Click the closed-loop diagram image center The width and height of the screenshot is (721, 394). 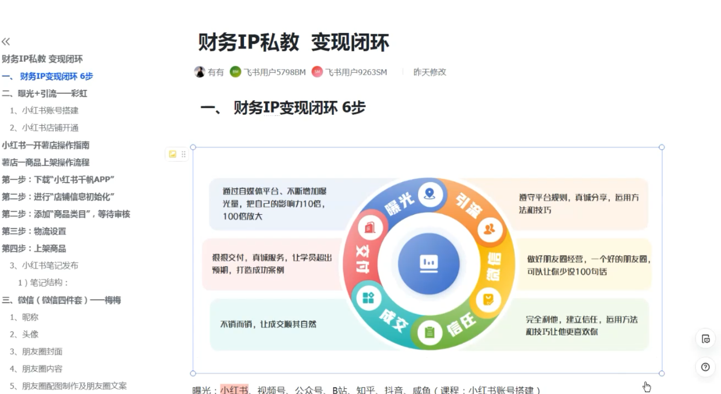pyautogui.click(x=428, y=262)
